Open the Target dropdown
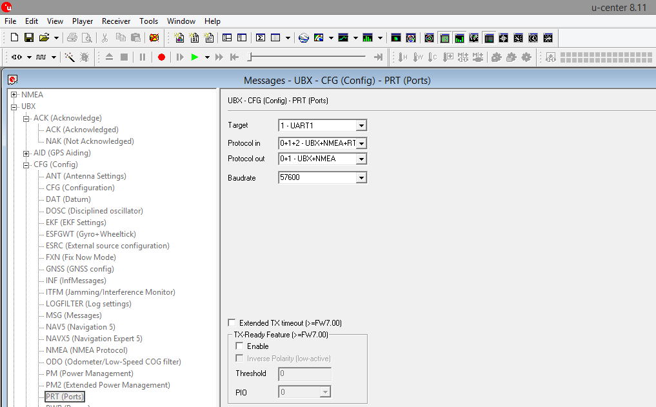The height and width of the screenshot is (407, 656). click(361, 126)
